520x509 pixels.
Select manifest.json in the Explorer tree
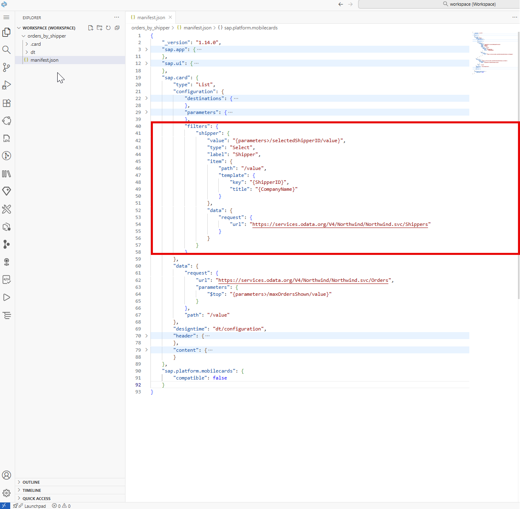(x=70, y=60)
